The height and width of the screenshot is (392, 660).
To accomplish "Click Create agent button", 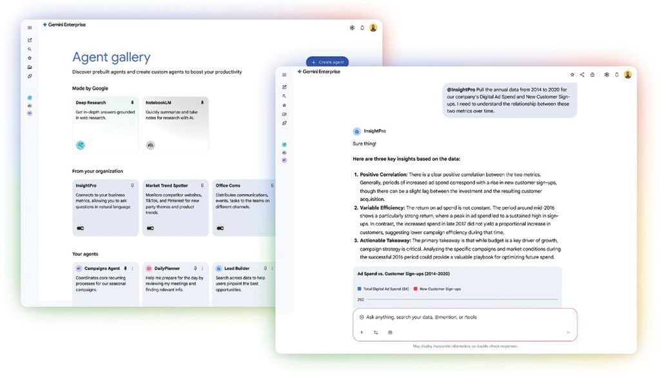I will [327, 62].
